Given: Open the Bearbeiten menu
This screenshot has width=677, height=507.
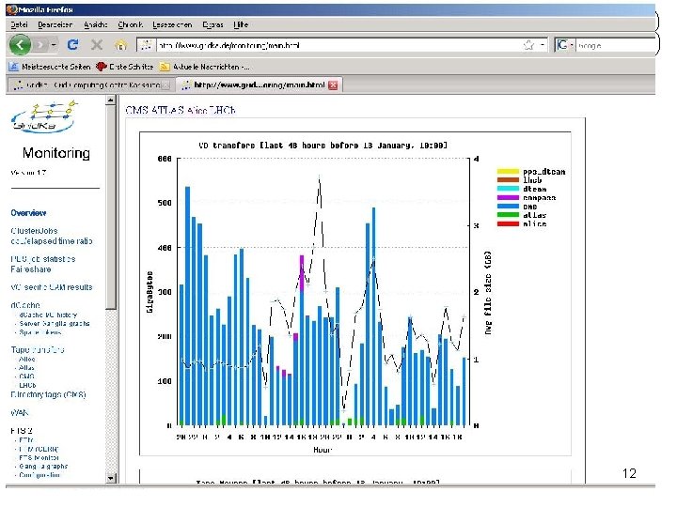Looking at the screenshot, I should coord(55,24).
